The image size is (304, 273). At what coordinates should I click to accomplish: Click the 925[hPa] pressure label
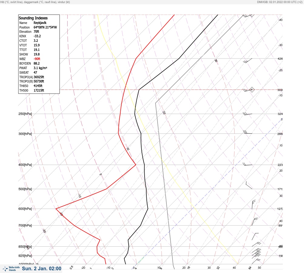[25, 256]
